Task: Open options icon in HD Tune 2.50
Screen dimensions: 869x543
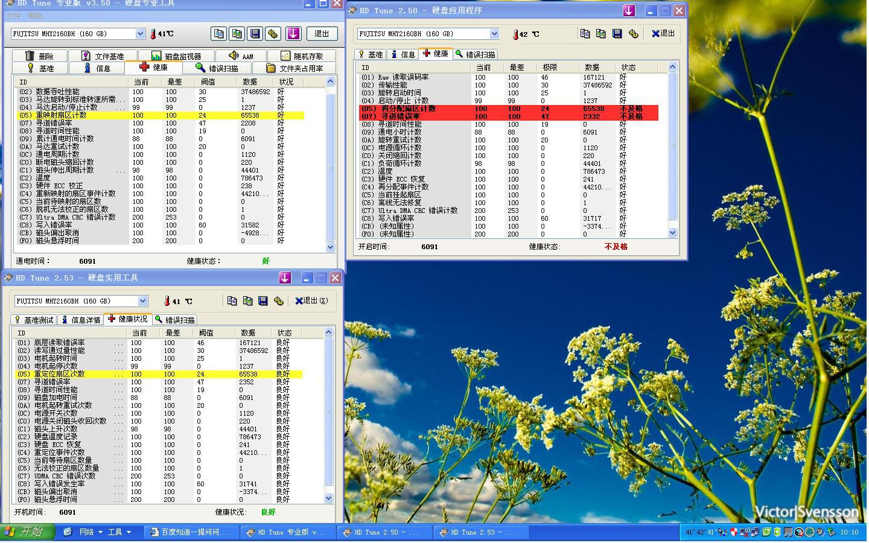Action: (633, 34)
